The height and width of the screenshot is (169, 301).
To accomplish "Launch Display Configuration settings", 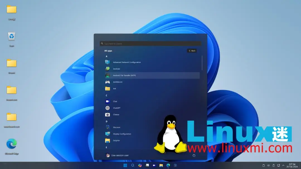I will pos(122,134).
